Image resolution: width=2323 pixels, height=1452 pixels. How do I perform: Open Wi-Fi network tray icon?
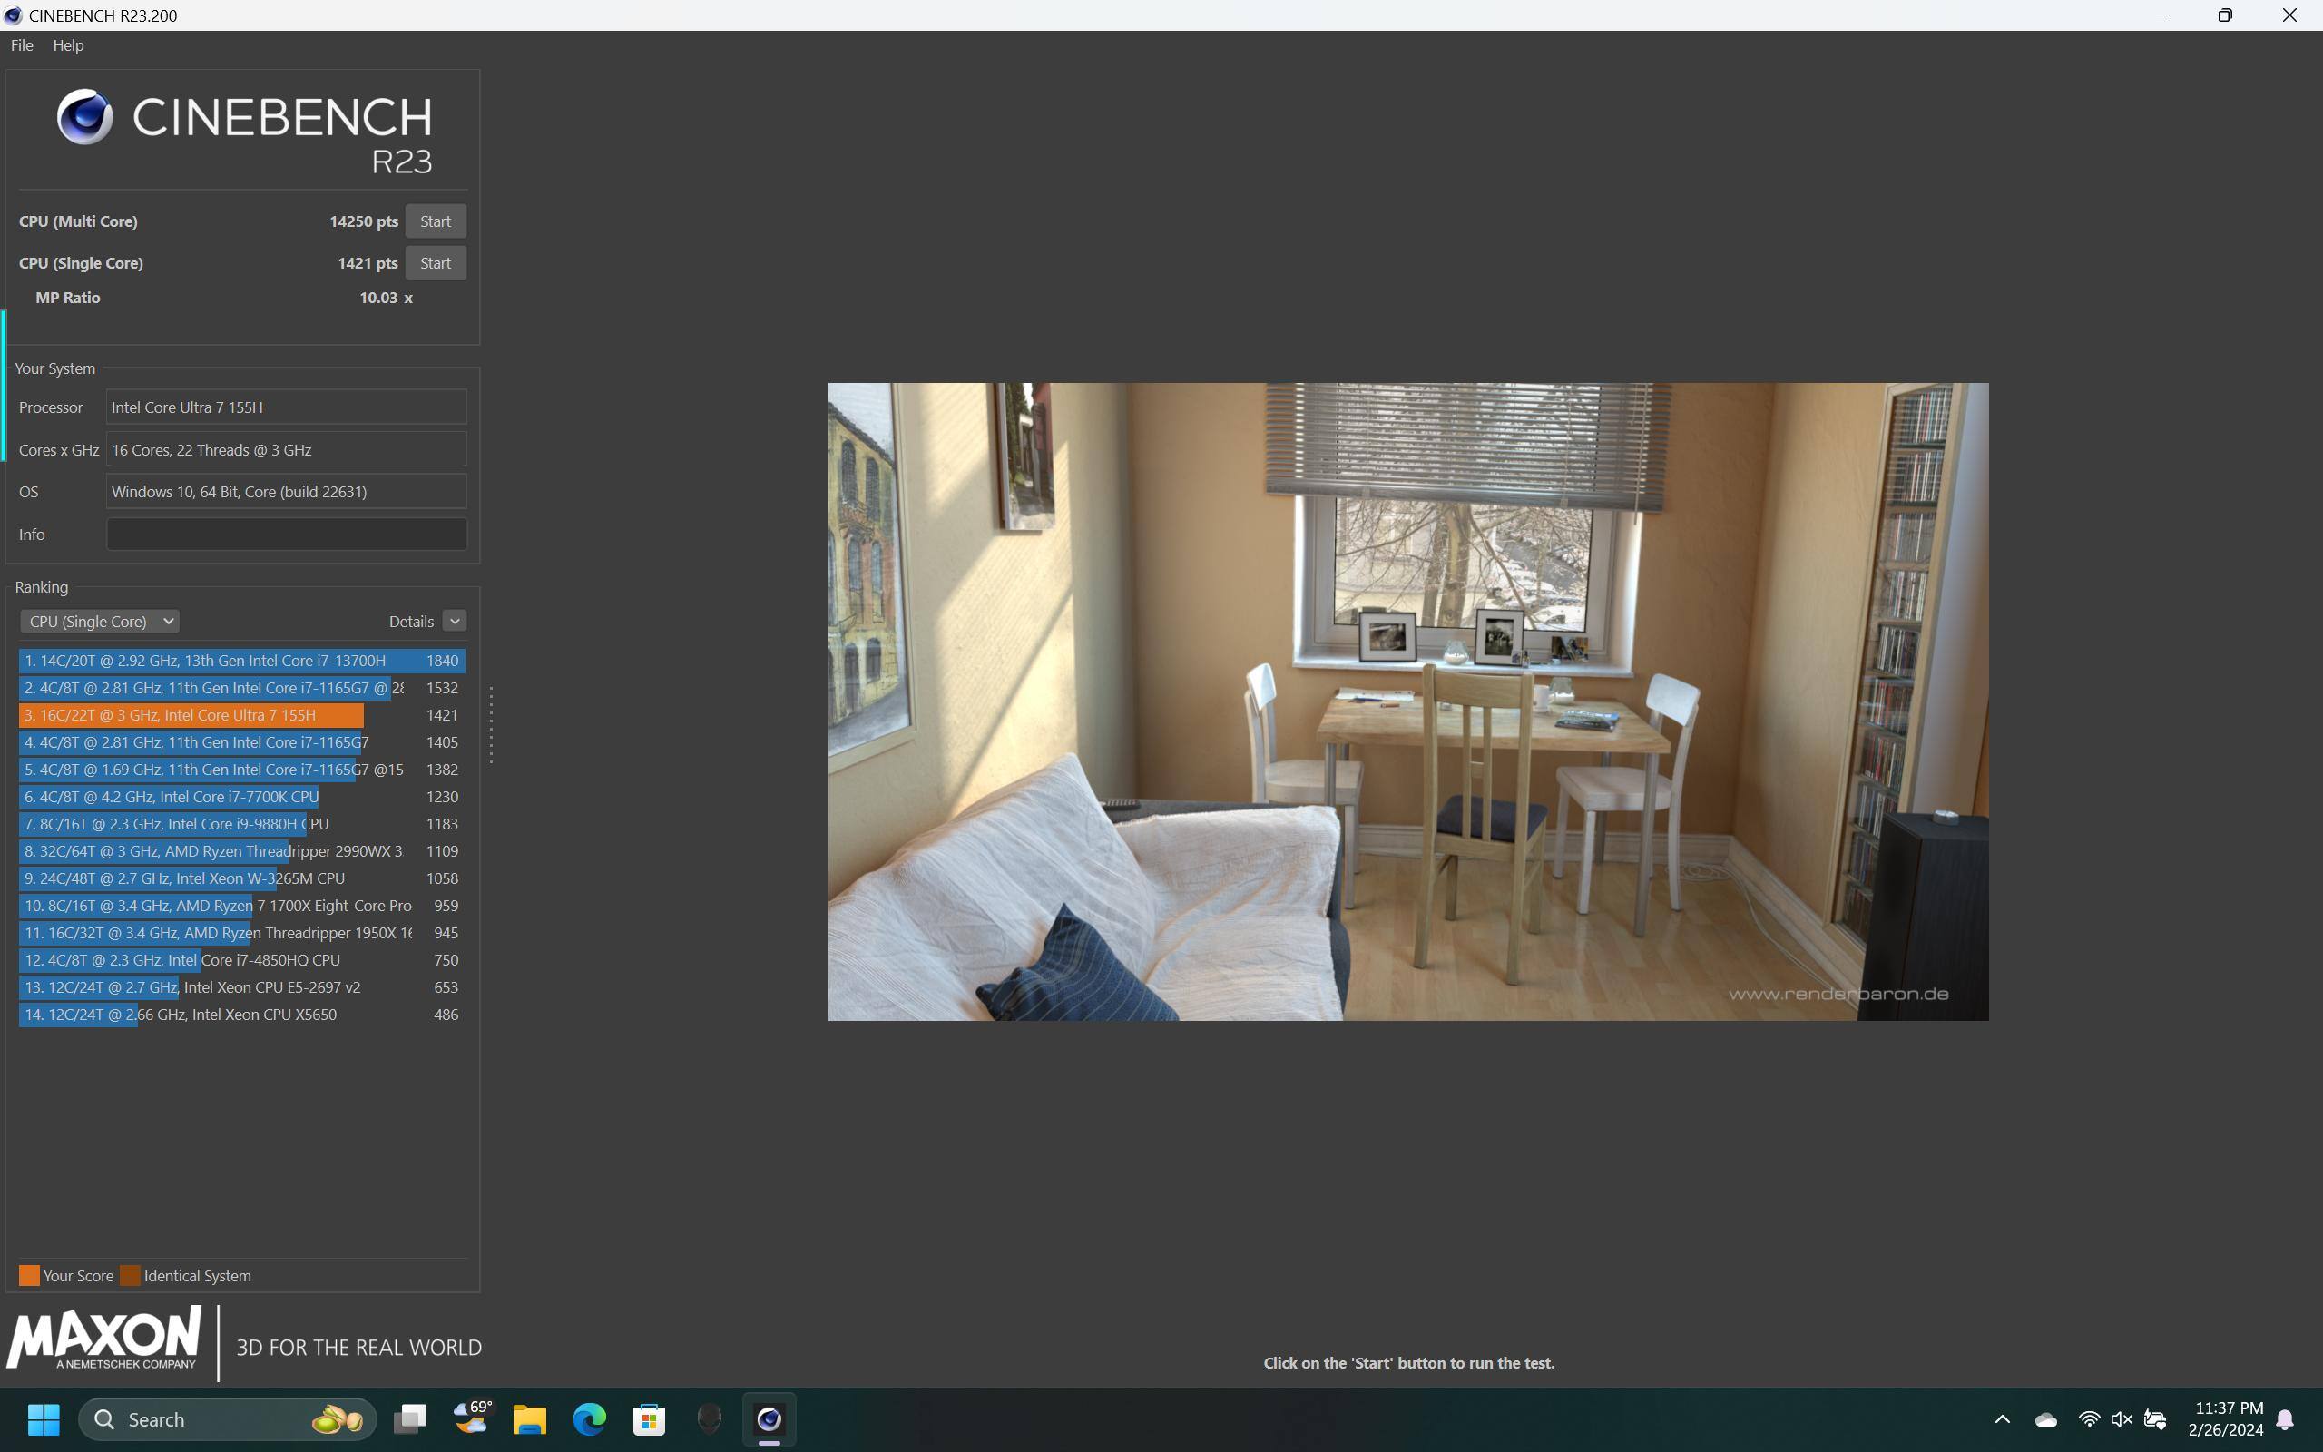(x=2088, y=1418)
